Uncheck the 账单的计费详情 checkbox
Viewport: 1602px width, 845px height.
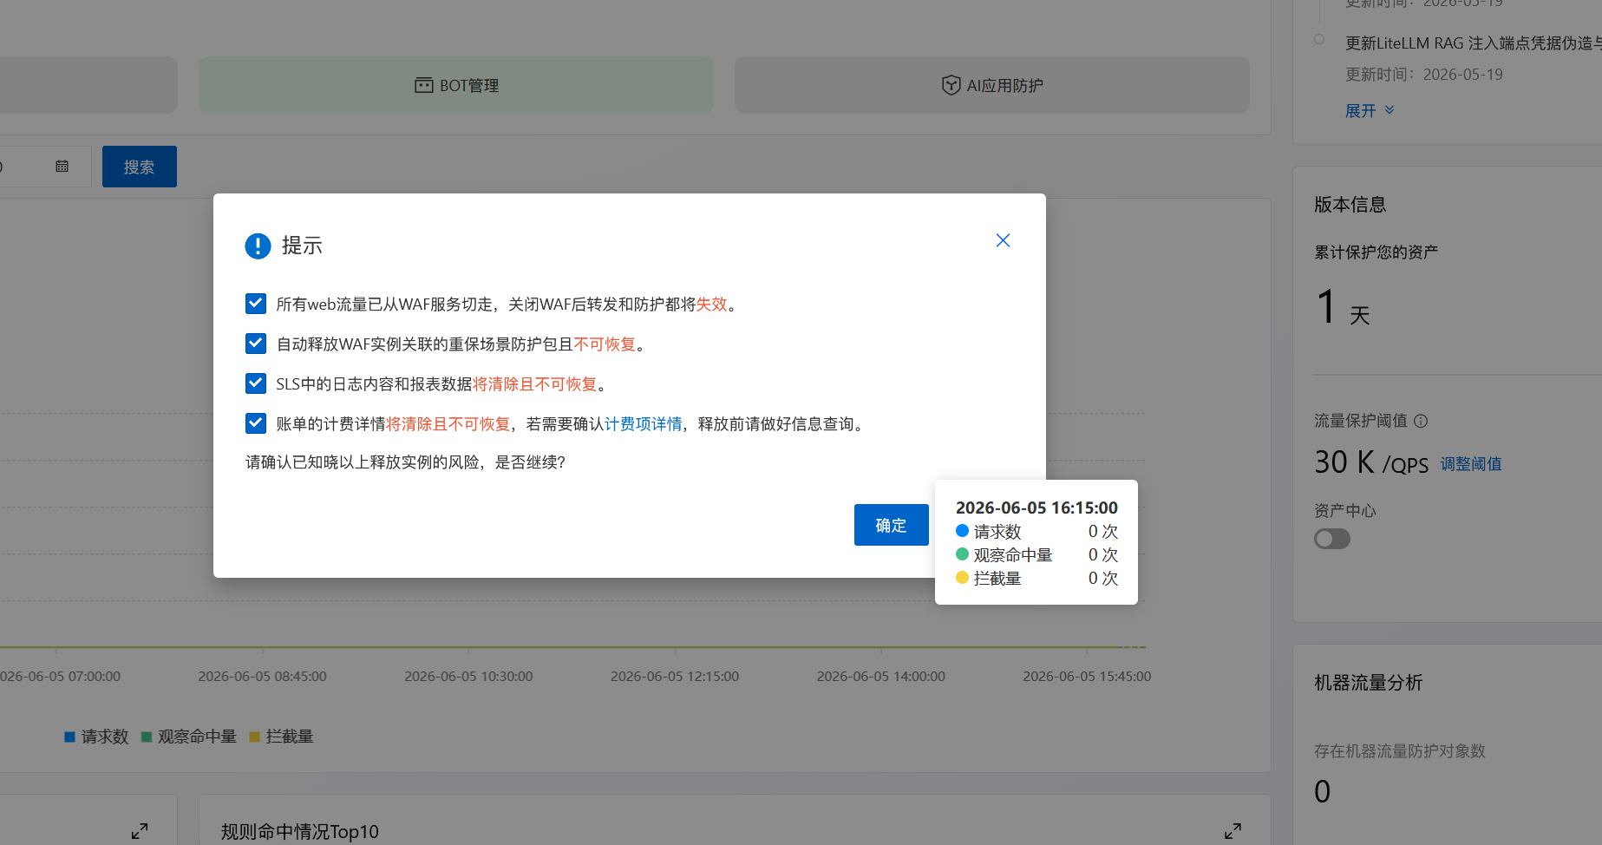[256, 423]
